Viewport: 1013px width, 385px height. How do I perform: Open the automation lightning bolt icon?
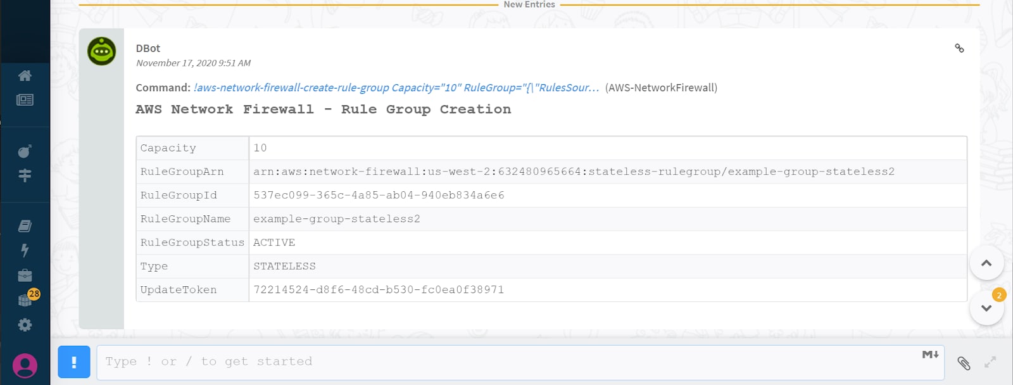(25, 250)
